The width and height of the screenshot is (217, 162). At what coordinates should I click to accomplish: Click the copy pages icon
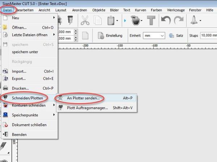[x=98, y=21]
